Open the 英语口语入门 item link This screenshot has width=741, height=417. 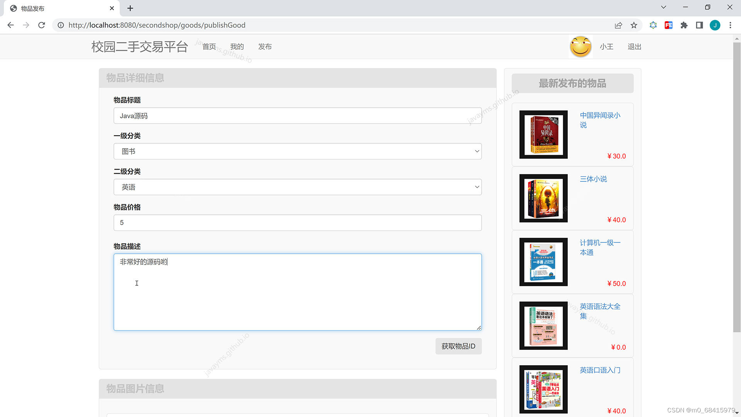600,370
